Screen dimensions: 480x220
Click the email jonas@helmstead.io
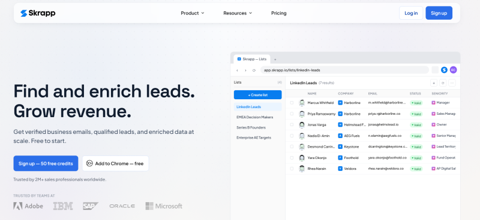[383, 125]
